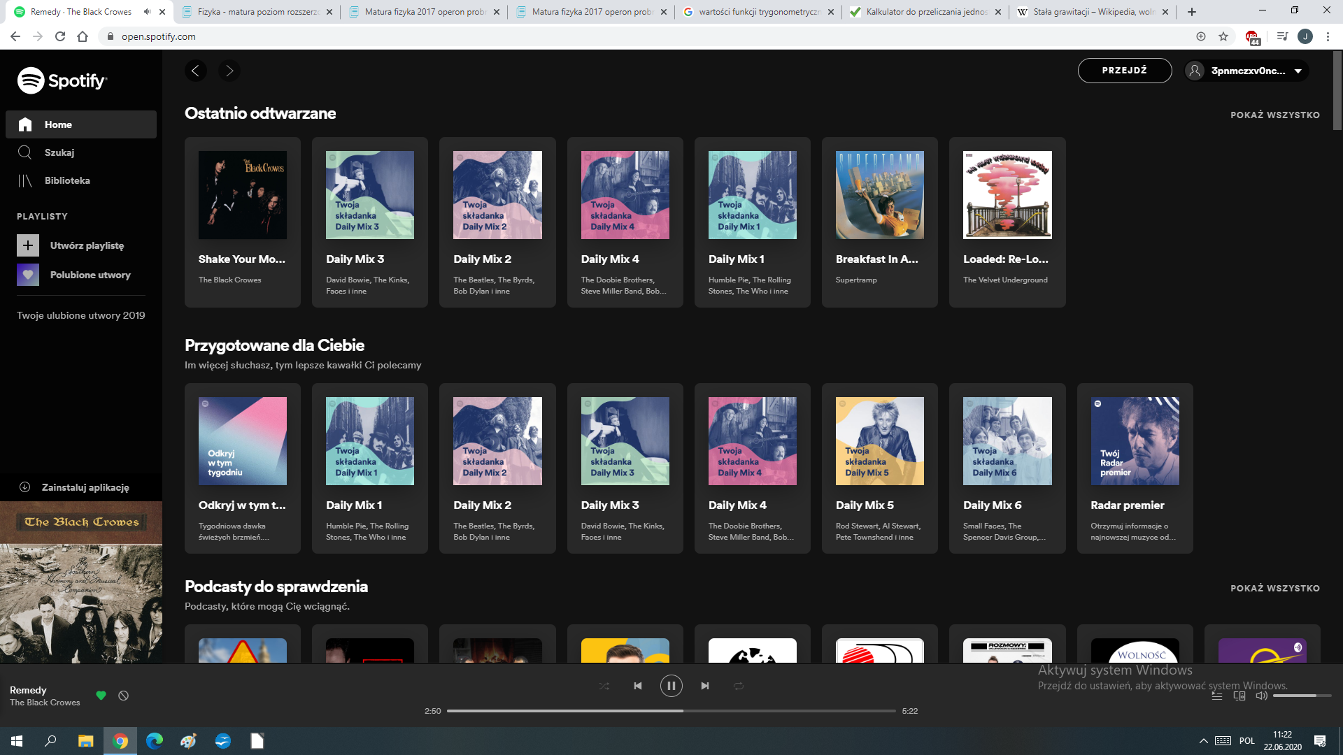Open Chrome three-dot menu
This screenshot has height=755, width=1343.
1328,36
